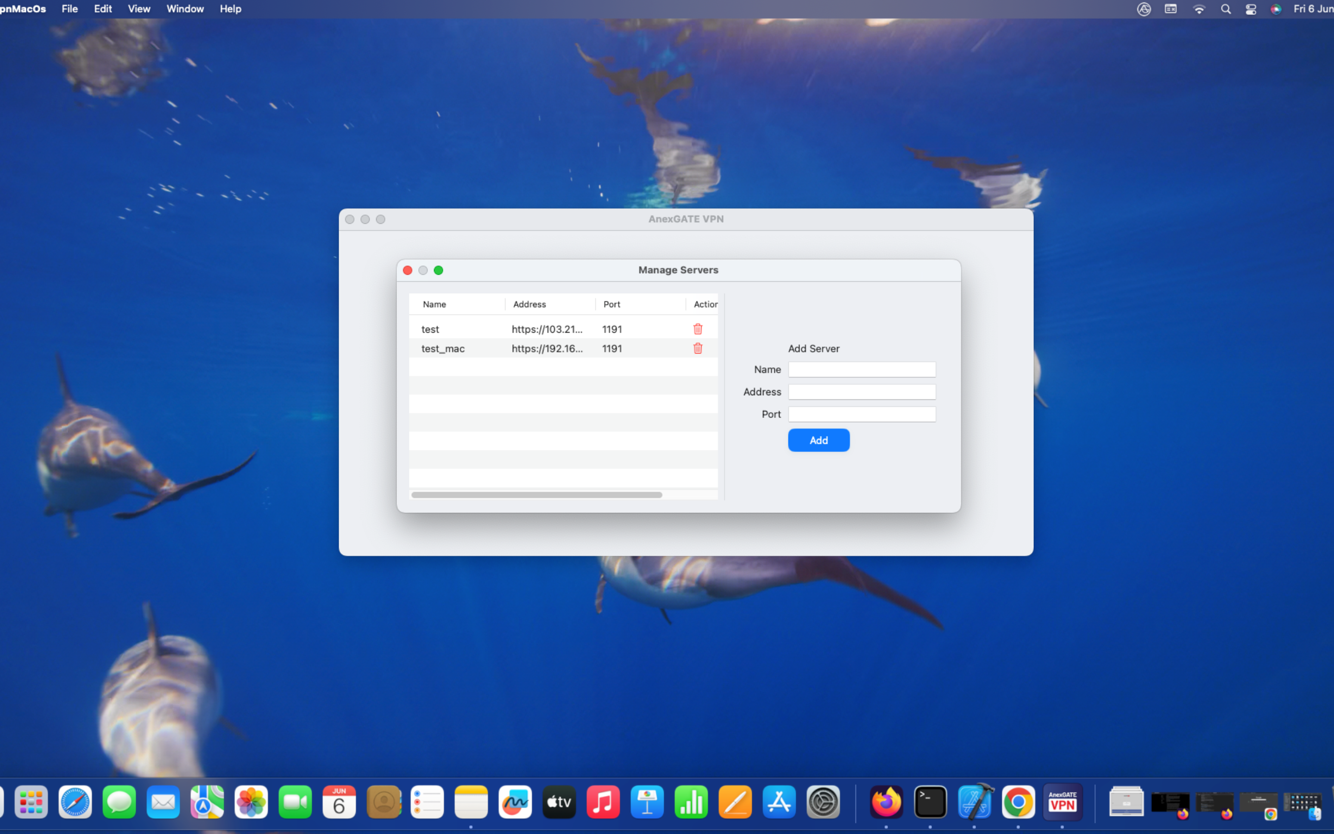The image size is (1334, 834).
Task: Open Mail from the Dock
Action: (163, 802)
